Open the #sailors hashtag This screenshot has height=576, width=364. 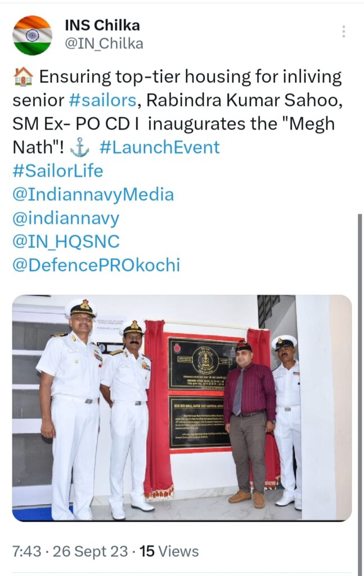pyautogui.click(x=102, y=100)
